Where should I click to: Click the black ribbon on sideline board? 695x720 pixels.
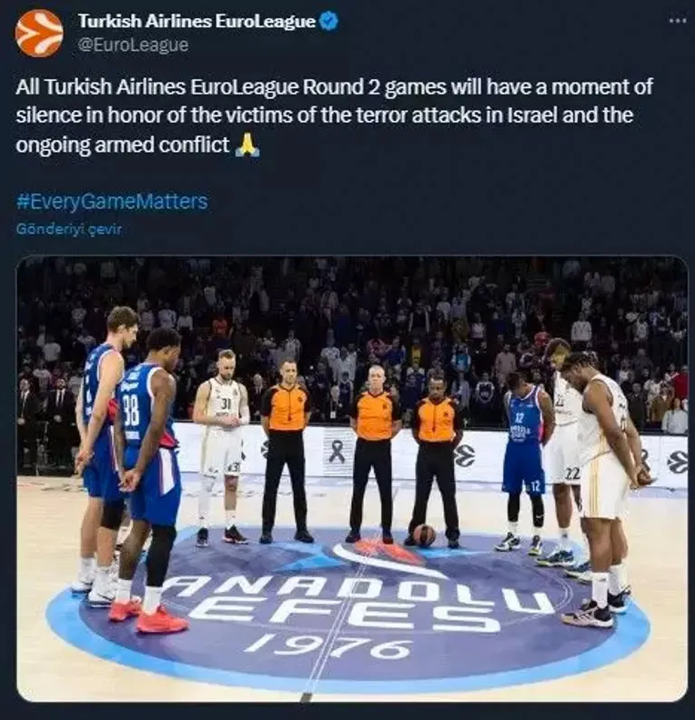(x=337, y=452)
